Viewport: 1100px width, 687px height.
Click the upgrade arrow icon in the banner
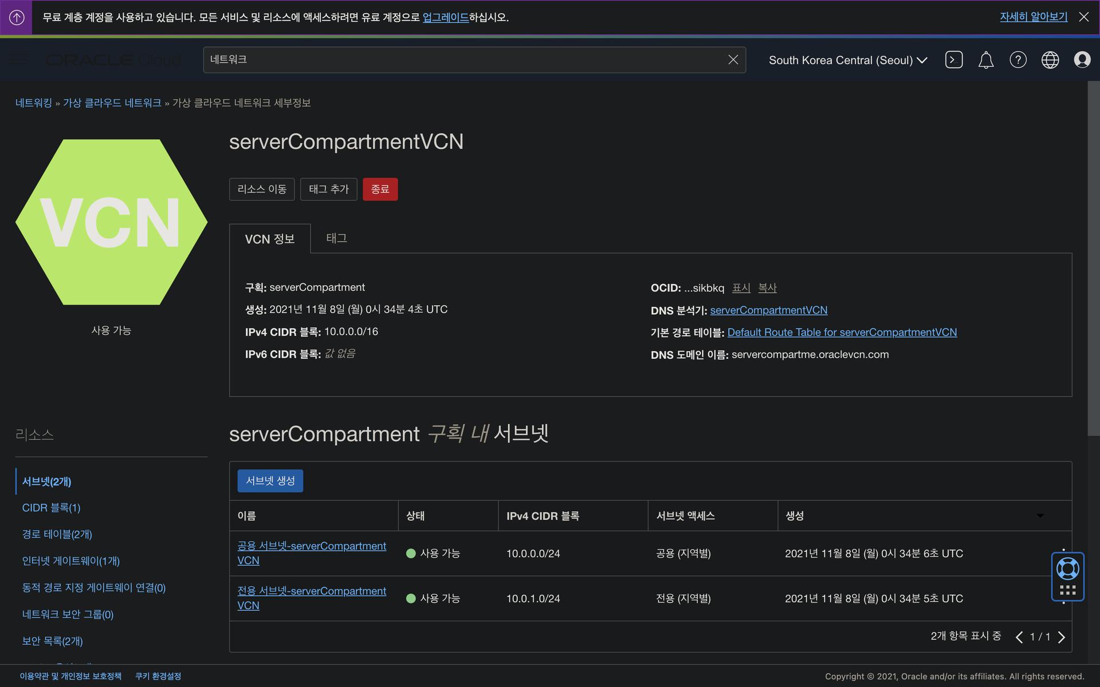pos(17,17)
